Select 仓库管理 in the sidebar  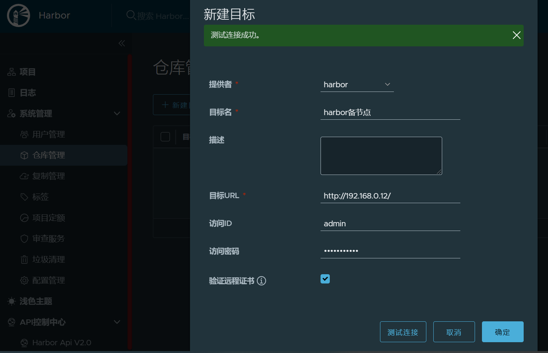click(x=64, y=155)
